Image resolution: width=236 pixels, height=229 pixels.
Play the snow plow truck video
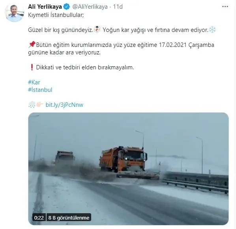(128, 169)
